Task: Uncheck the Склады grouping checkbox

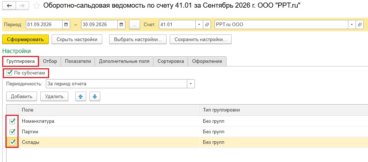Action: [12, 142]
